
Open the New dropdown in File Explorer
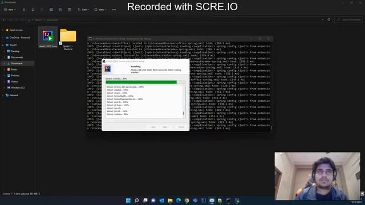pos(10,10)
